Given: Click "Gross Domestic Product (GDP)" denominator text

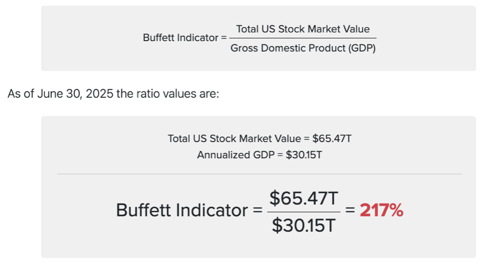Looking at the screenshot, I should (303, 48).
